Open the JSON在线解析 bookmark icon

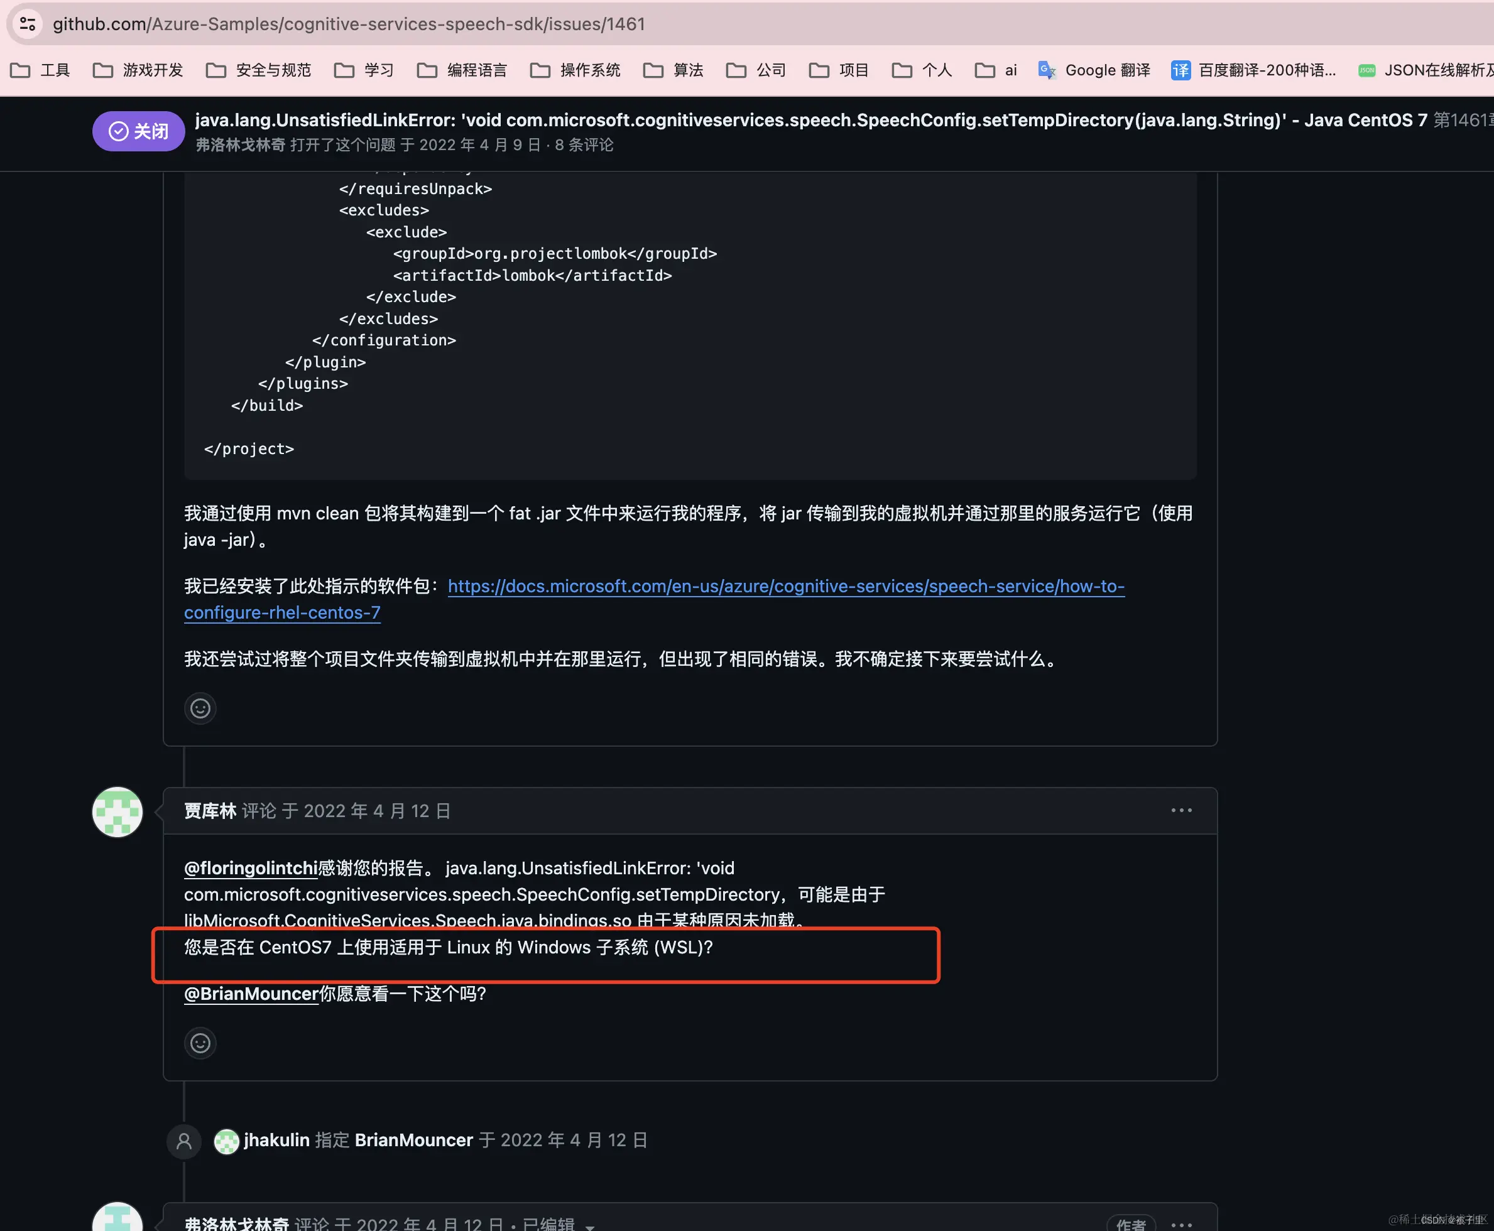point(1368,70)
